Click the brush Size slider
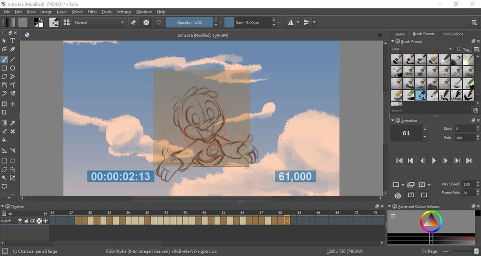The image size is (481, 256). pyautogui.click(x=248, y=23)
